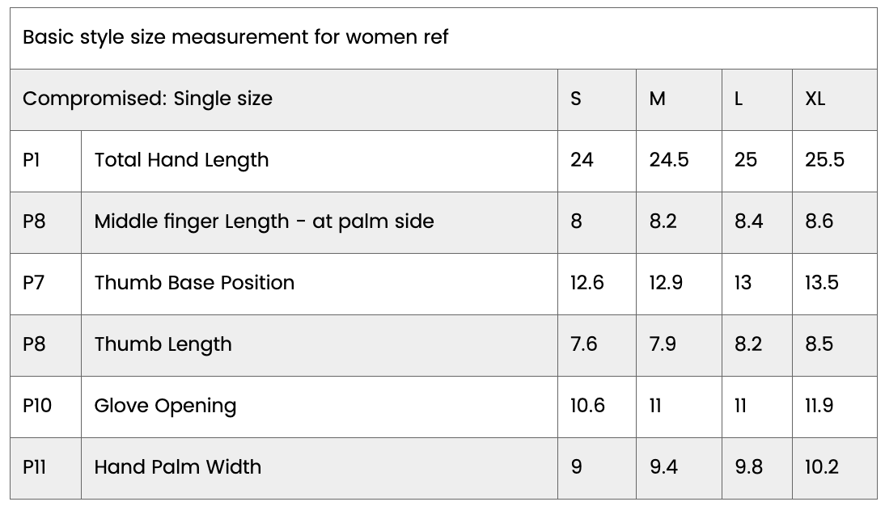Click the 25.5 value for Total Hand Length
The height and width of the screenshot is (506, 885).
pos(824,160)
